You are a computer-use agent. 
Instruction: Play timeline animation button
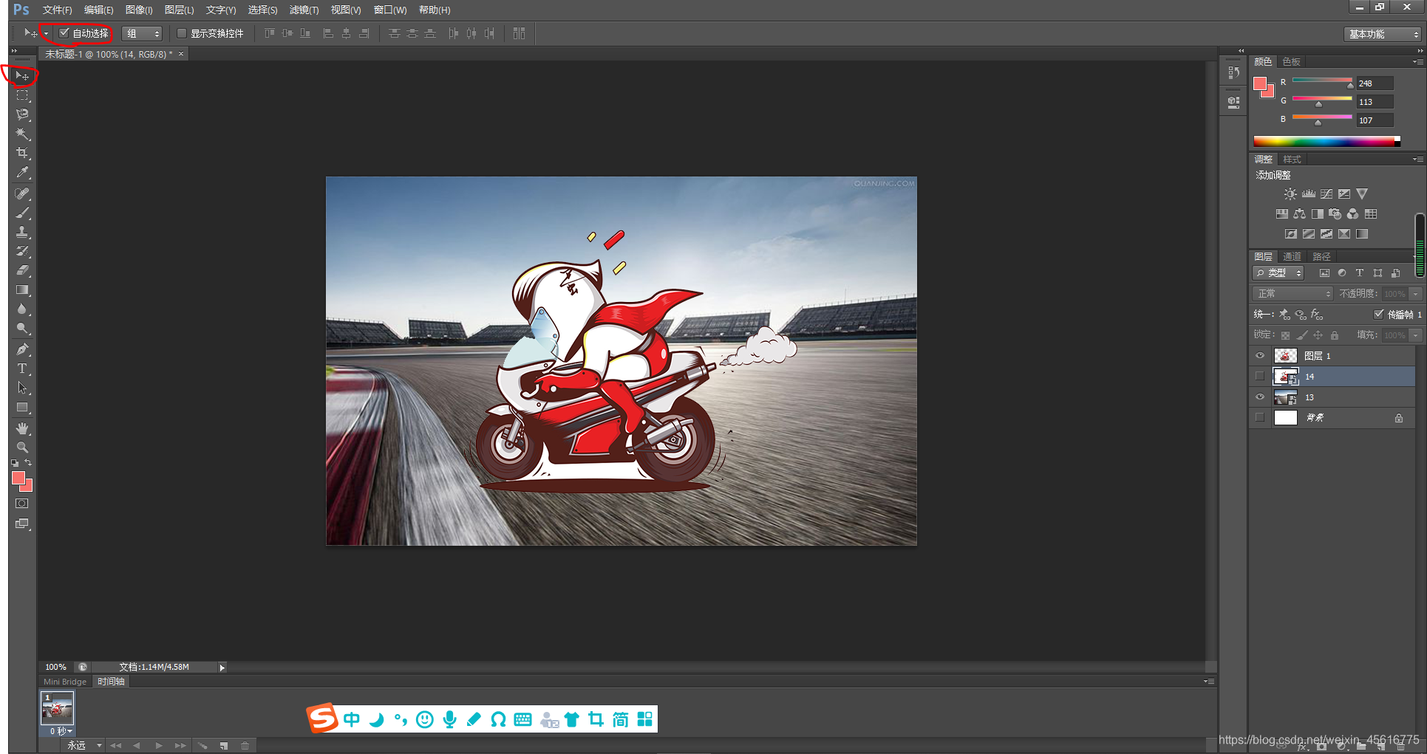(x=159, y=746)
